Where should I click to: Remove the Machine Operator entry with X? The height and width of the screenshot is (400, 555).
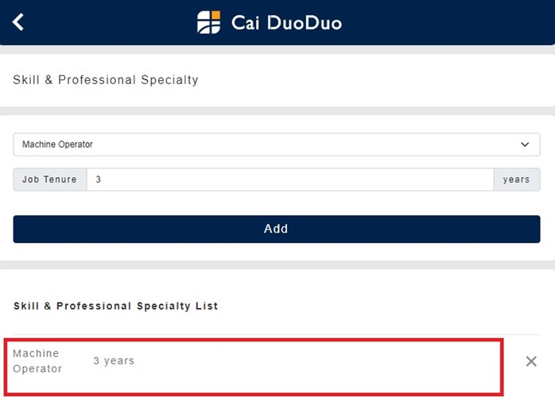(x=531, y=362)
